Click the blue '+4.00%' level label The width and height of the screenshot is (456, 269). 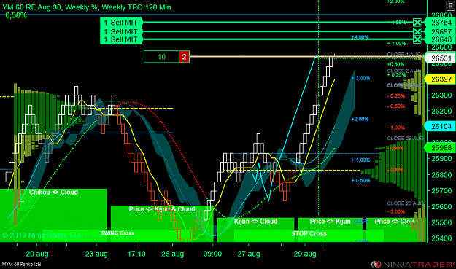click(360, 37)
